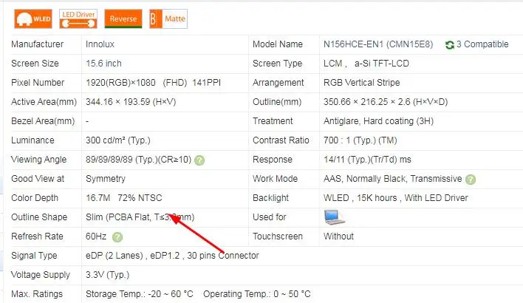Select the outline 350.66 × 216.25 × 2.6 value
This screenshot has width=523, height=303.
tap(386, 102)
